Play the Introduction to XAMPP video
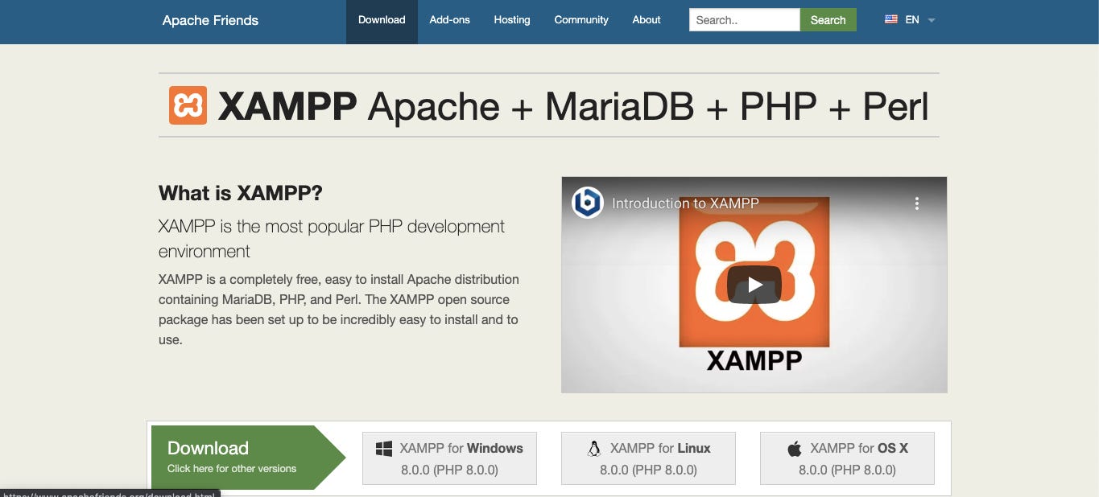Screen dimensions: 1099x497 tap(754, 284)
